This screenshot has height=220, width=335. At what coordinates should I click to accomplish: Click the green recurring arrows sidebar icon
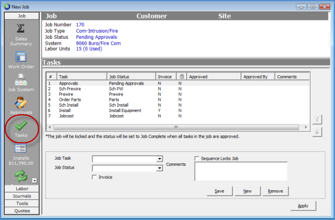point(21,176)
